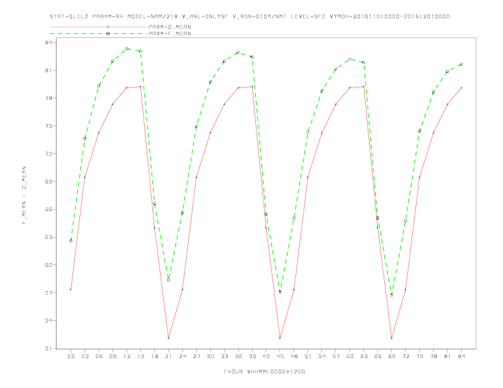Click the chart title starting STAT=SL1L2

click(x=250, y=16)
